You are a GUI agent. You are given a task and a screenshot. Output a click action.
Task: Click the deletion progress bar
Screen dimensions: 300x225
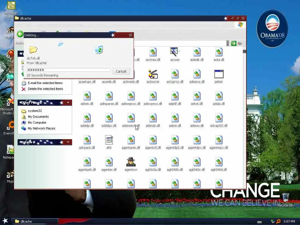click(x=69, y=70)
